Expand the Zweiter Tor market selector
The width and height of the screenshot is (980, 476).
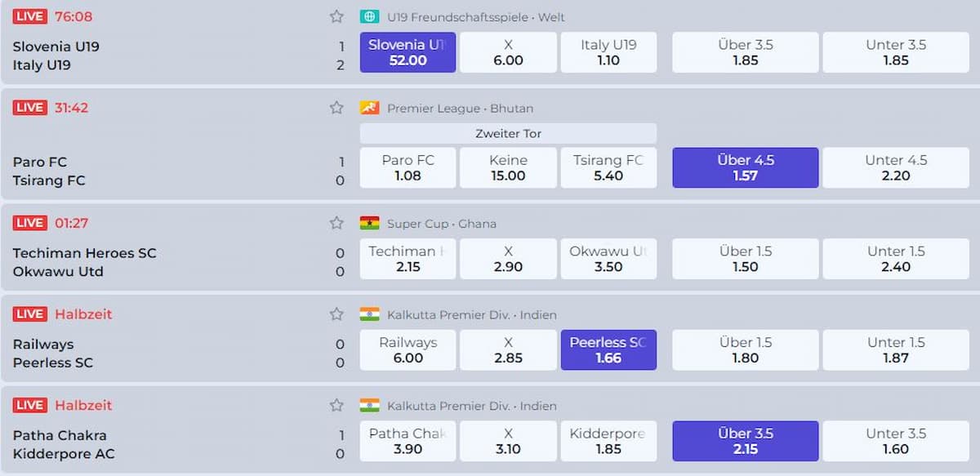(508, 133)
